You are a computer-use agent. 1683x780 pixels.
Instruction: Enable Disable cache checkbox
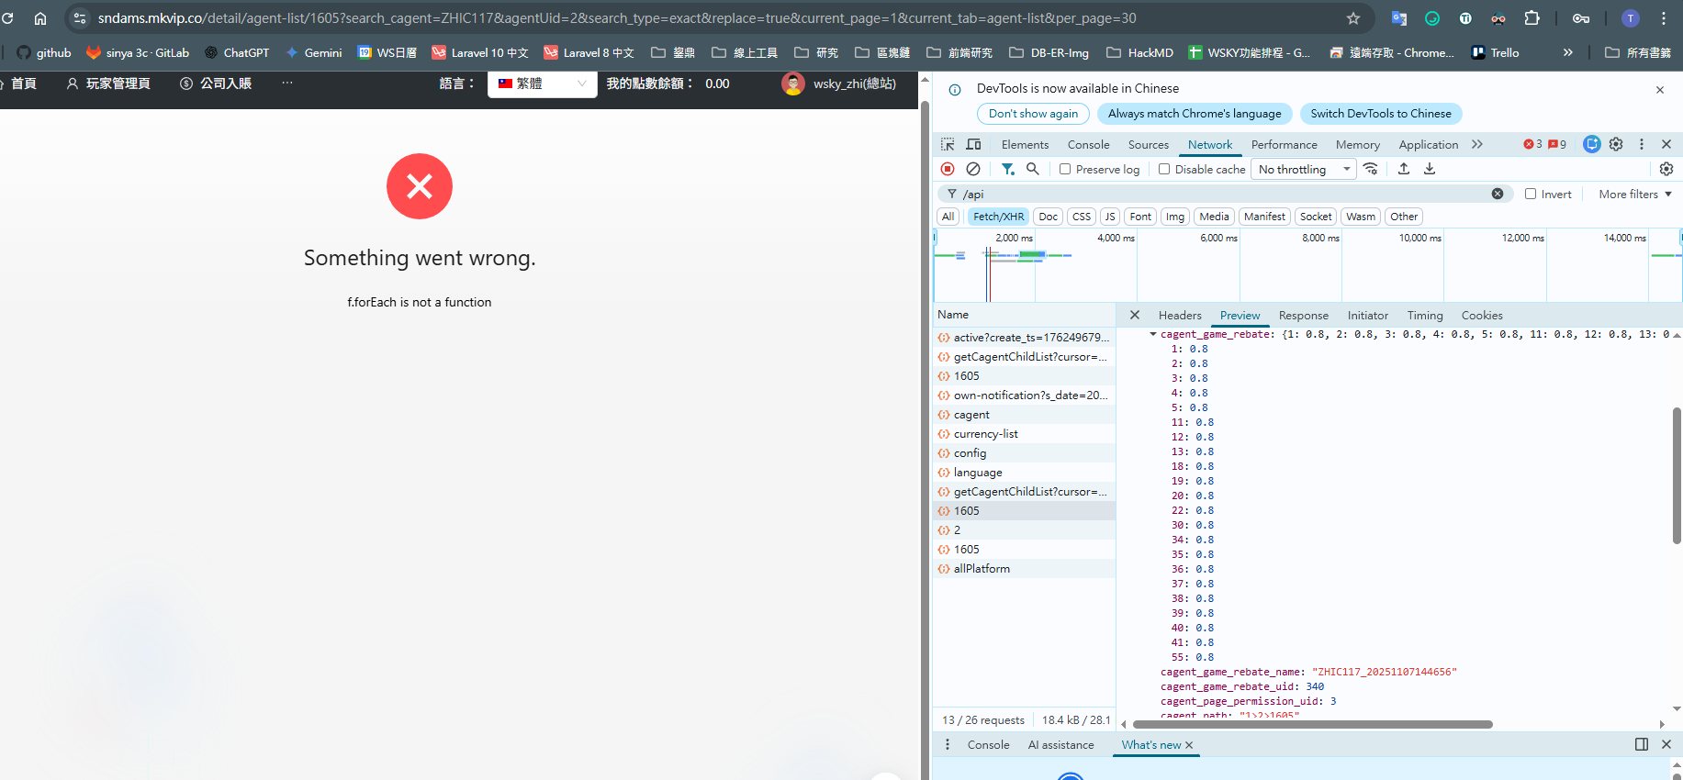[1164, 169]
